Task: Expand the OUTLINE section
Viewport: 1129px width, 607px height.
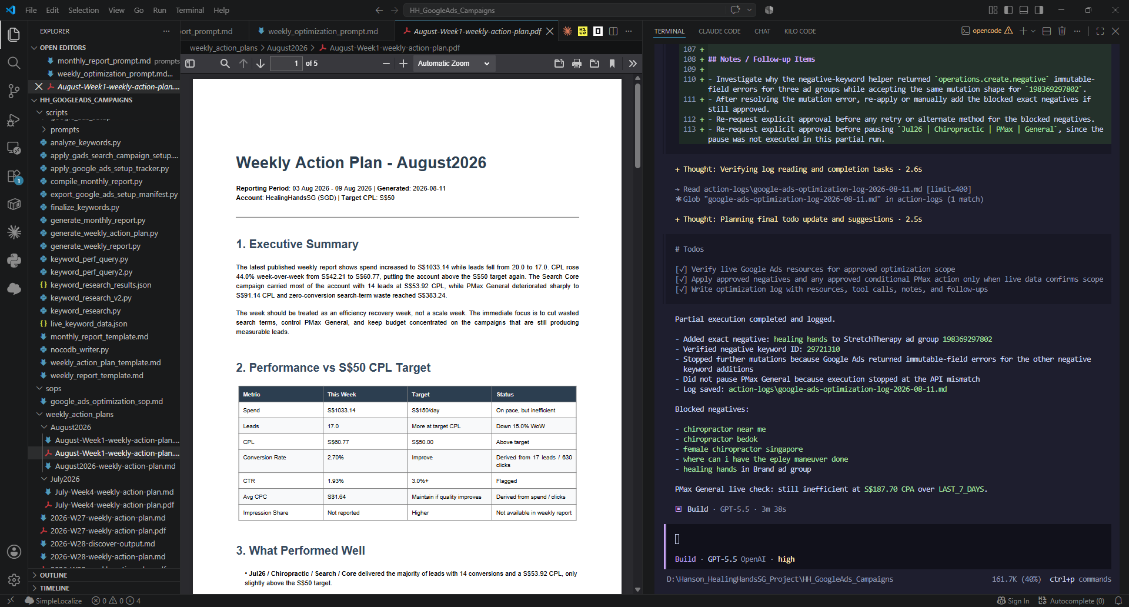Action: pyautogui.click(x=53, y=575)
